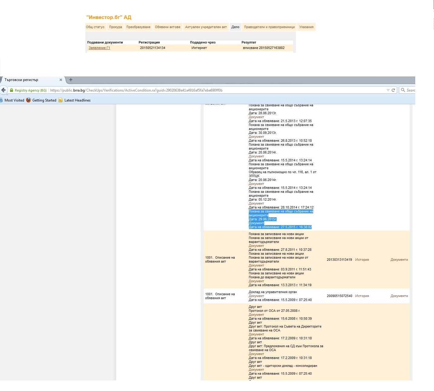Click the browser address bar URL
434x391 pixels.
[136, 90]
